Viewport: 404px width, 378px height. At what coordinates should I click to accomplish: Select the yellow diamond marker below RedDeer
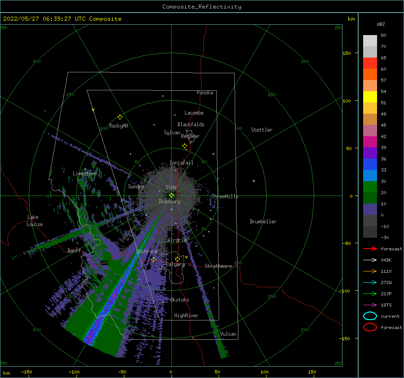185,146
